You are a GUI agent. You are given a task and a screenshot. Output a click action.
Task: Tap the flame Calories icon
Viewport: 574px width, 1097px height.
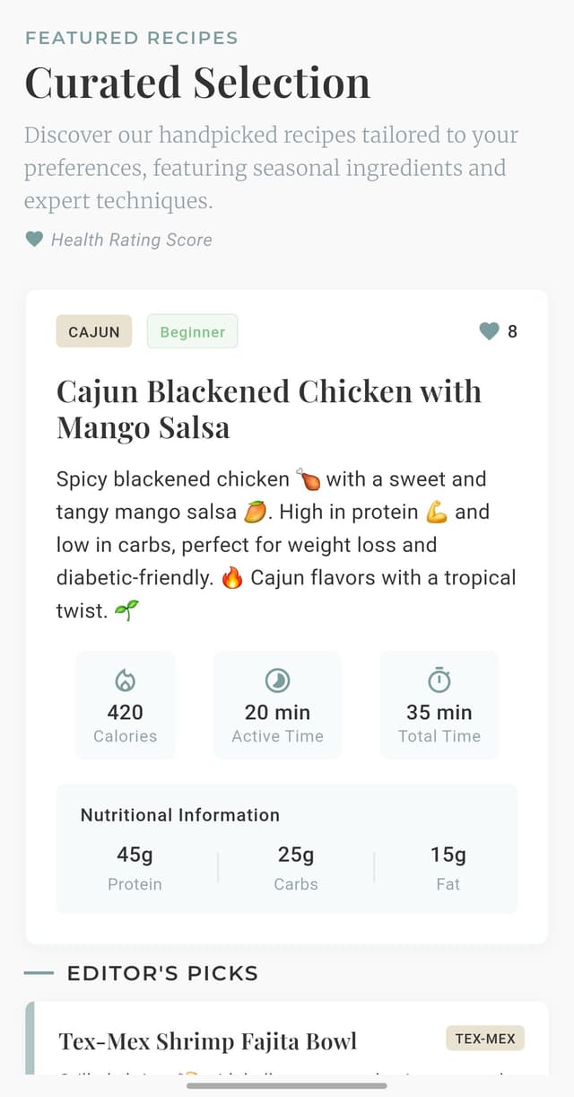click(x=125, y=680)
